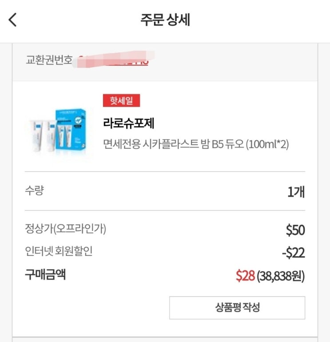Click the 구매금액 label
This screenshot has width=330, height=342.
click(x=45, y=274)
